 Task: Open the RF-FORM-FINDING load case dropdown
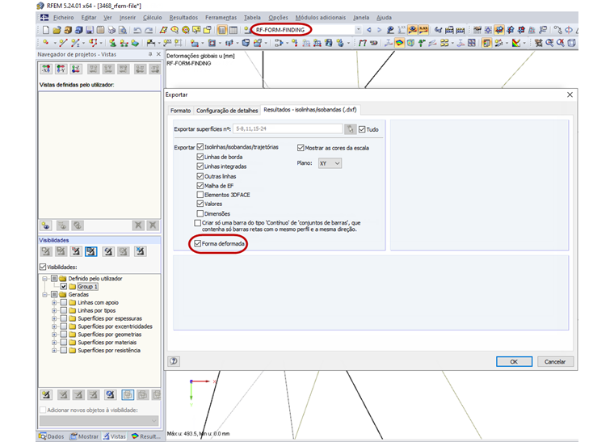(358, 30)
